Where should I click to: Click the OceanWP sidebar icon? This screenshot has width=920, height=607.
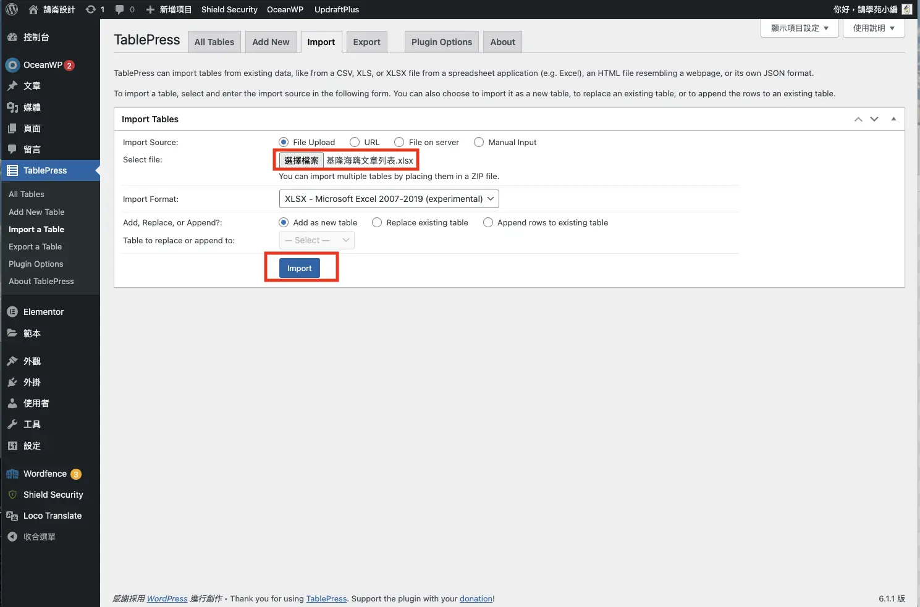click(x=12, y=65)
